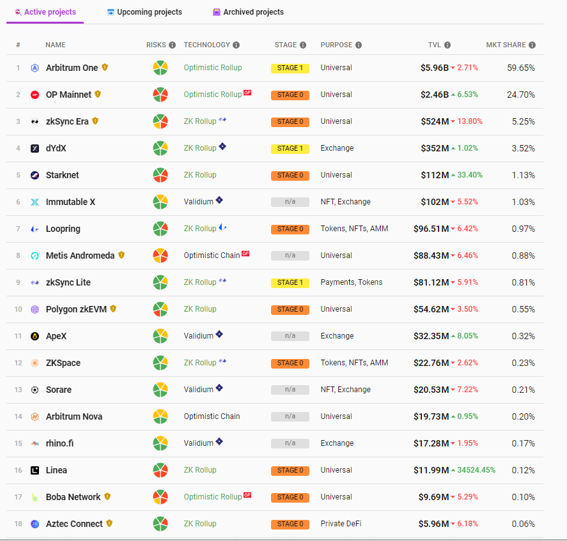Click the warning shield next to OP Mainnet
This screenshot has height=541, width=567.
(98, 94)
